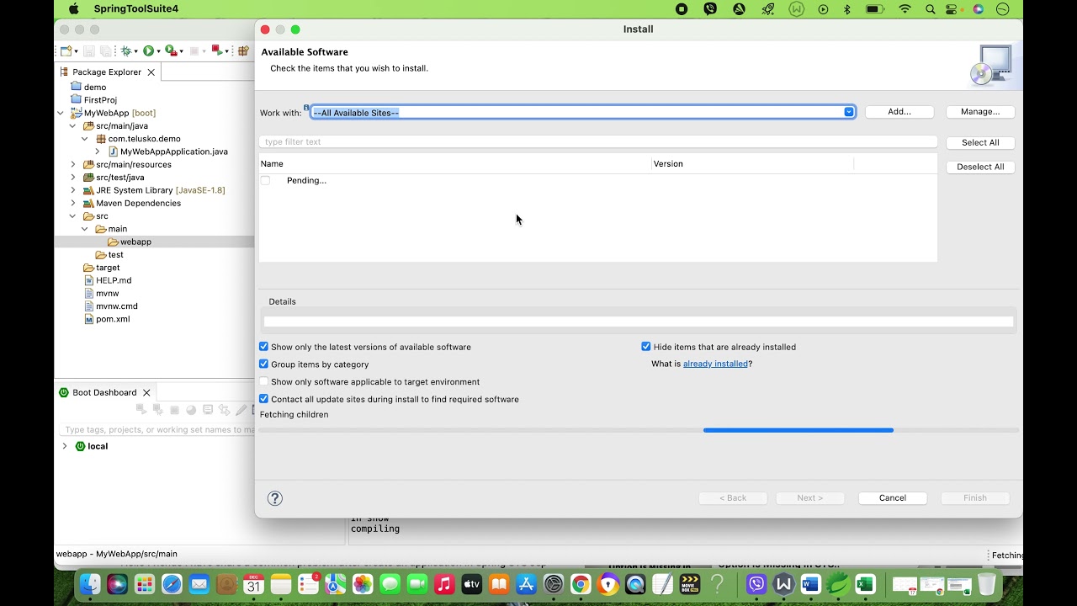Open the New wizard toolbar icon
The image size is (1077, 606).
(66, 51)
